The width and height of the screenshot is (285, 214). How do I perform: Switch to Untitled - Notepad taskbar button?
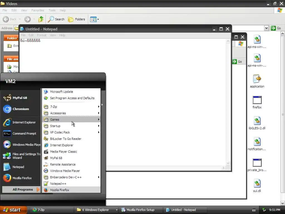coord(185,210)
